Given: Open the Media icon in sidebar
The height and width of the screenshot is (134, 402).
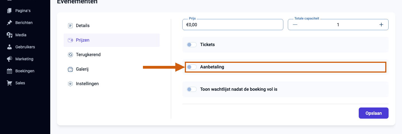Looking at the screenshot, I should tap(9, 35).
